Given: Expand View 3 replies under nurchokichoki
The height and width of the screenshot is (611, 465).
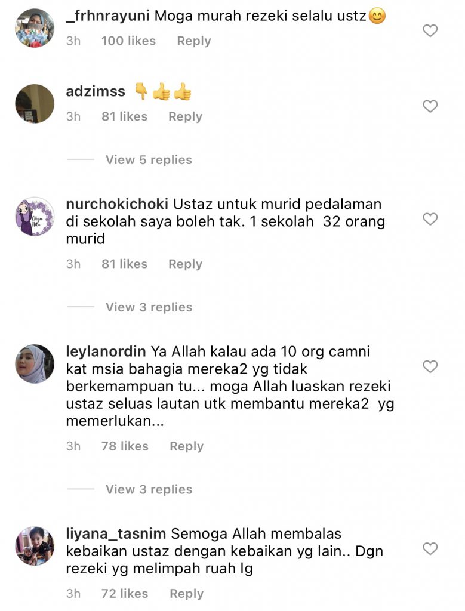Looking at the screenshot, I should (149, 307).
